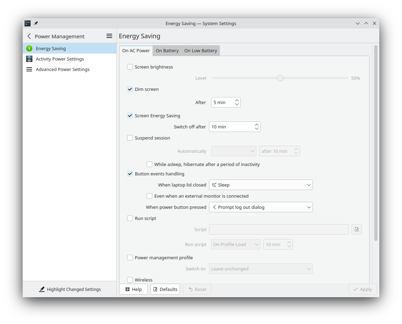Decrease the Dim screen After time
The image size is (402, 324).
coord(237,104)
